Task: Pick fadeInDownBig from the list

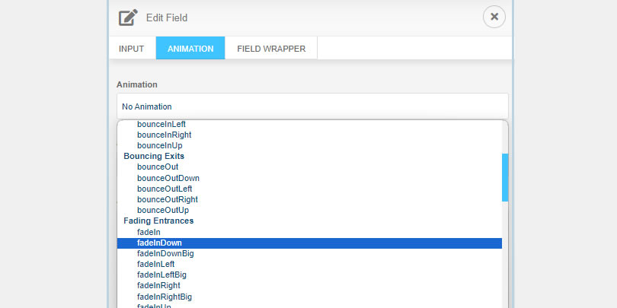Action: tap(309, 254)
